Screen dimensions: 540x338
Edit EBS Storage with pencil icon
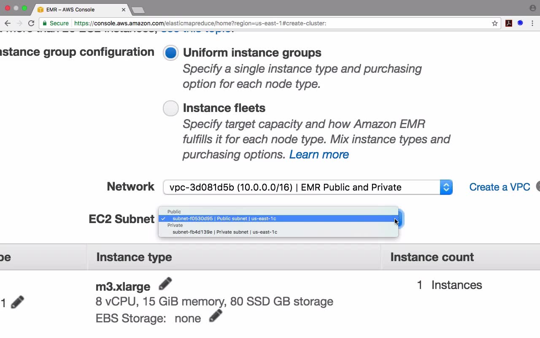216,316
